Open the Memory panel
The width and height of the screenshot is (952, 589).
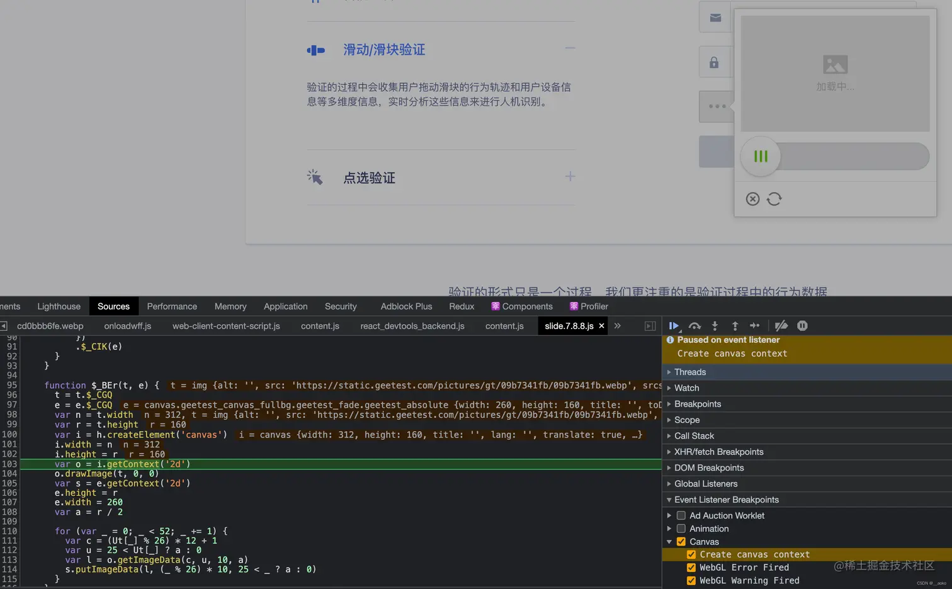pyautogui.click(x=230, y=306)
